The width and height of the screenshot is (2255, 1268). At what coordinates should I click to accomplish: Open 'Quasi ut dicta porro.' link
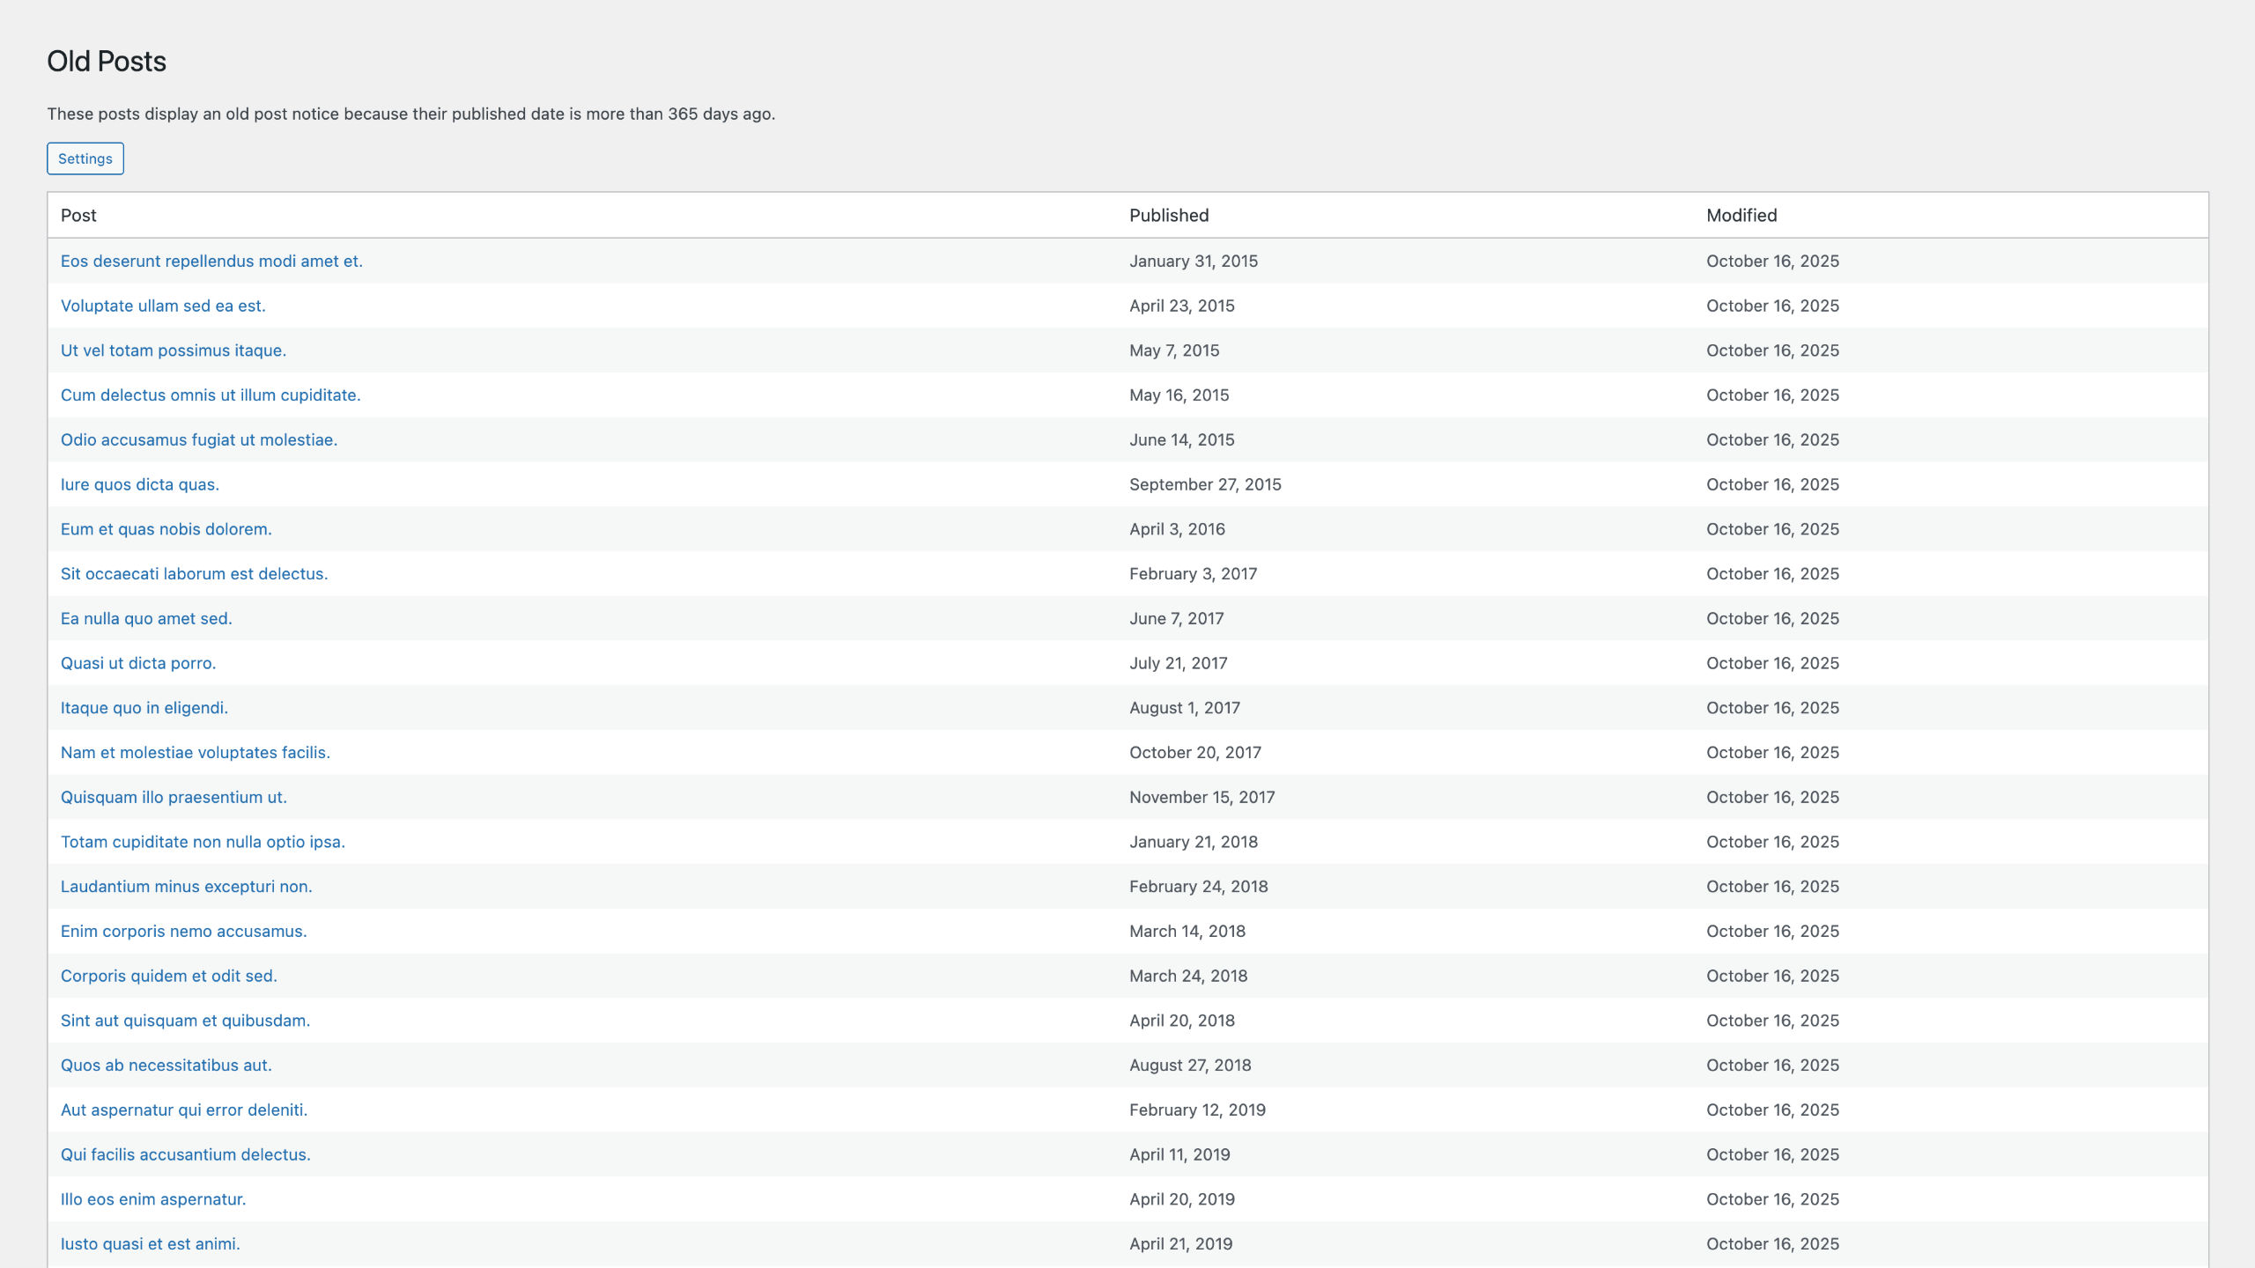(138, 663)
